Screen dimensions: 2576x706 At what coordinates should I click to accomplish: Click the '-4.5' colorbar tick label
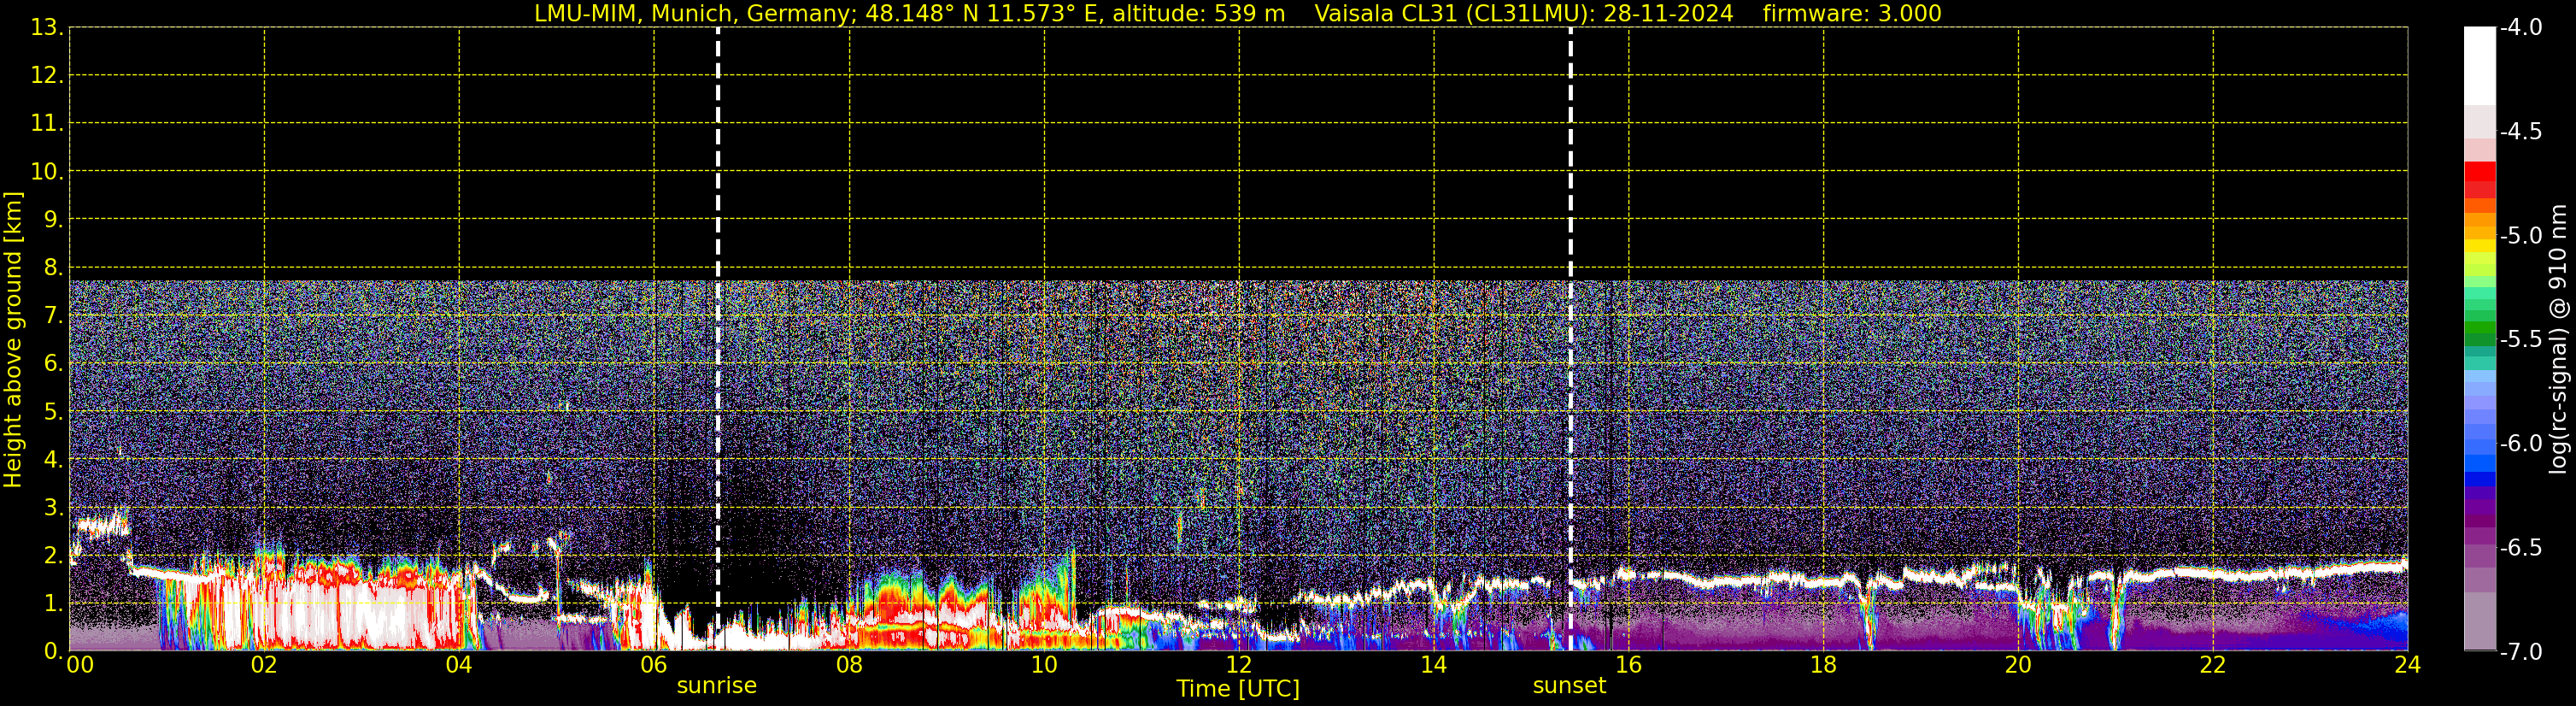[2521, 131]
